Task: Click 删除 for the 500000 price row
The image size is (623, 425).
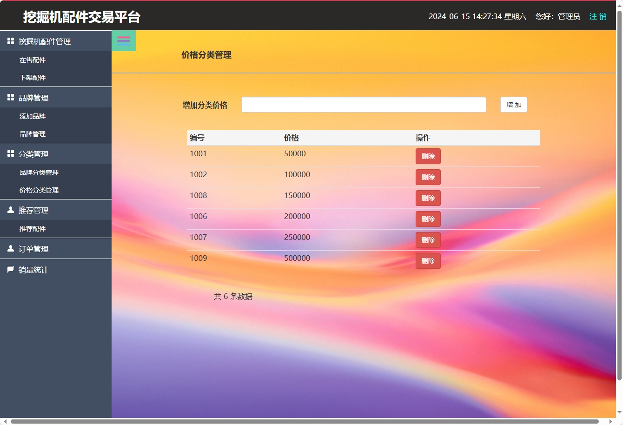Action: tap(428, 261)
